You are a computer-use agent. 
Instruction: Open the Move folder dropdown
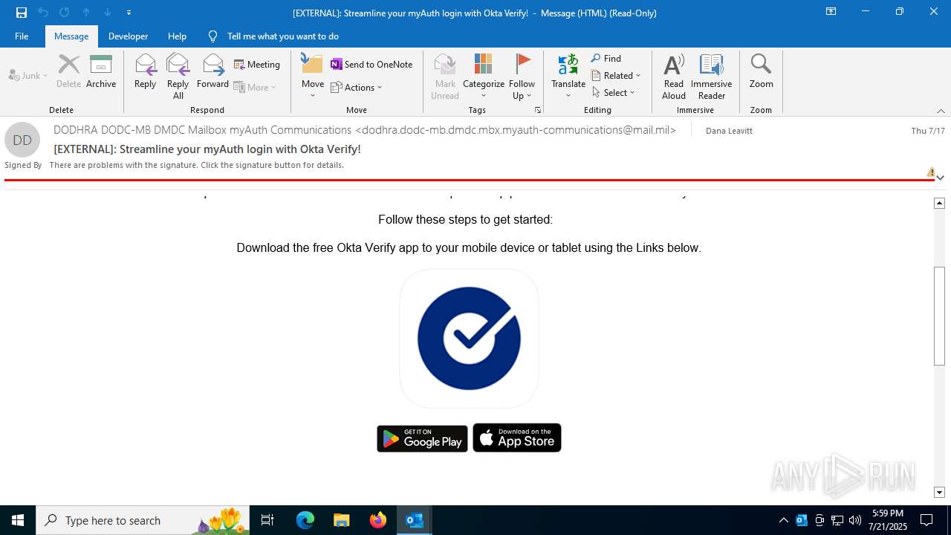[x=313, y=77]
